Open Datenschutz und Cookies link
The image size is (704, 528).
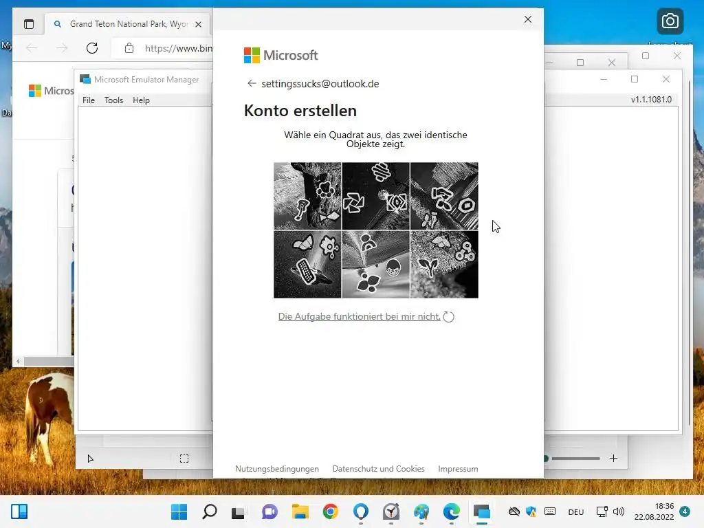coord(379,469)
